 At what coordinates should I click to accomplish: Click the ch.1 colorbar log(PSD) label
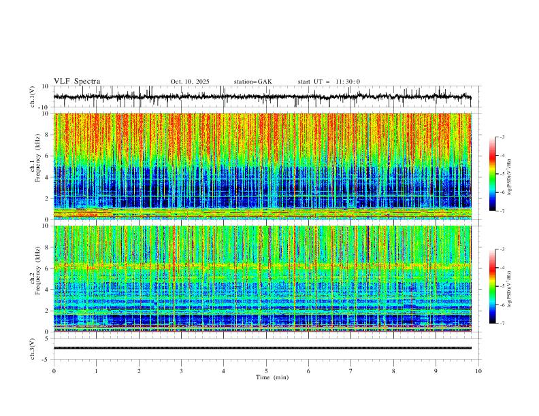coord(510,177)
